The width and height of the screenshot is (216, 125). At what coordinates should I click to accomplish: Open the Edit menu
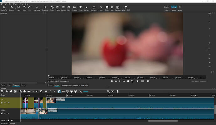coord(6,4)
